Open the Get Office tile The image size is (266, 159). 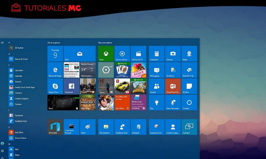[x=122, y=102]
